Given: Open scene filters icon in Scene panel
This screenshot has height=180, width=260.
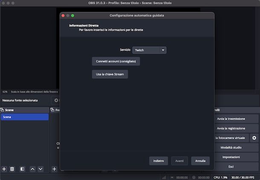Looking at the screenshot, I should point(22,169).
